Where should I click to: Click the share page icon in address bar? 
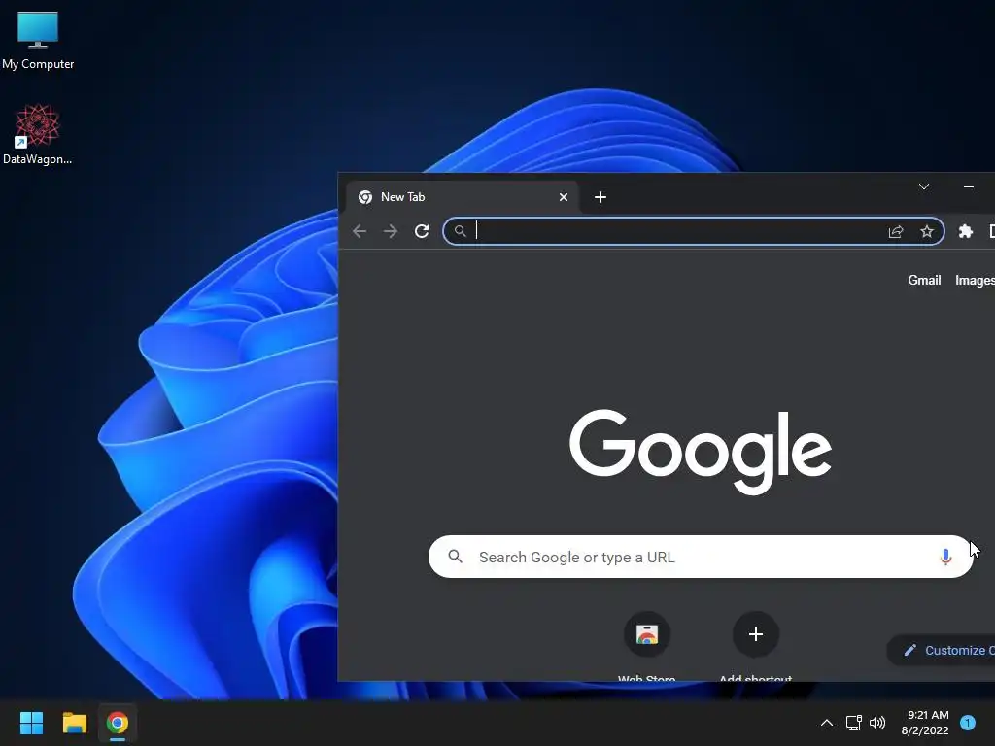click(895, 231)
